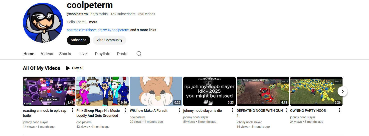
Task: Click the he/him/his pronouns text
Action: tap(99, 14)
